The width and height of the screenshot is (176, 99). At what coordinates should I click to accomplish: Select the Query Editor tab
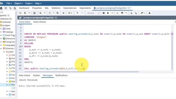pos(24,22)
